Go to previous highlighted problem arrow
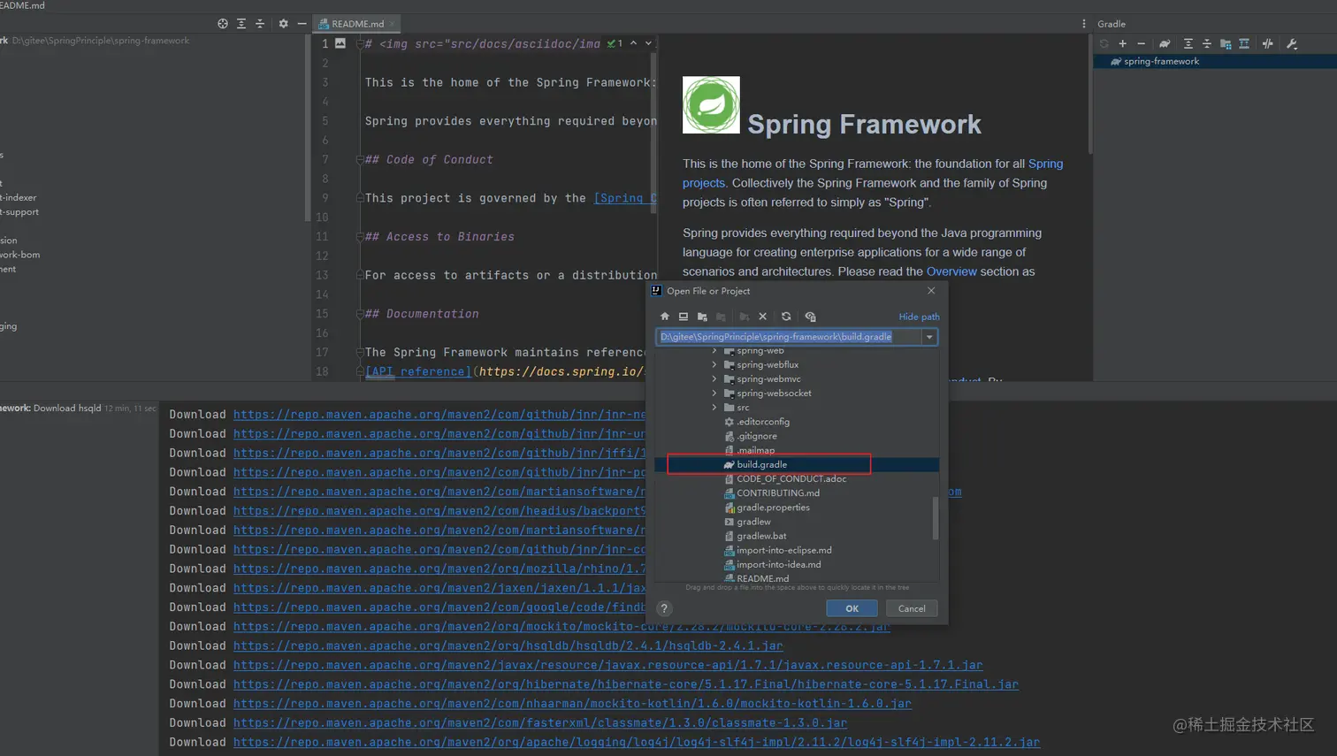 pyautogui.click(x=633, y=43)
